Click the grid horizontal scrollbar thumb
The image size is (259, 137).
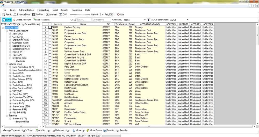click(149, 126)
